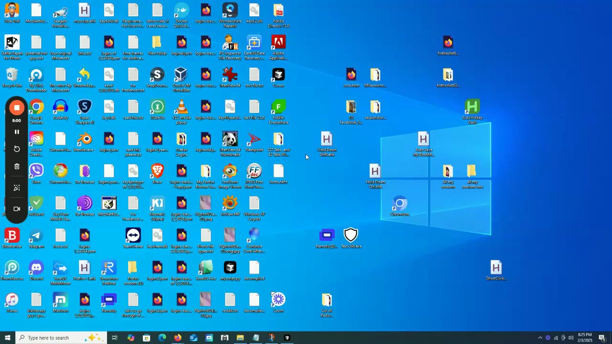612x344 pixels.
Task: Open Microsoft Store from the taskbar
Action: [146, 338]
